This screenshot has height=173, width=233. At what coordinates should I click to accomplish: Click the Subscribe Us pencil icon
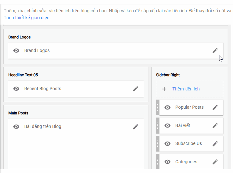[215, 144]
